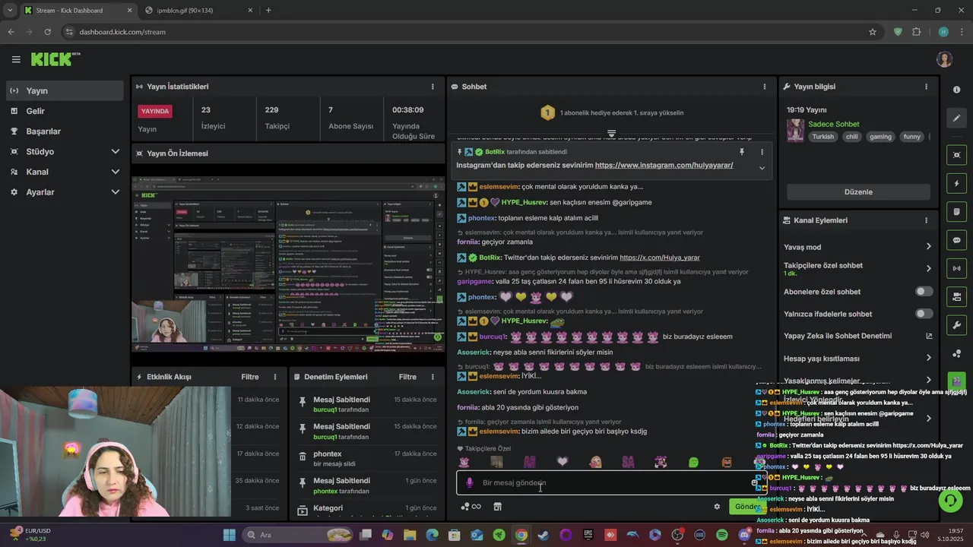
Task: Click the taskbar Ara search box
Action: pos(296,535)
